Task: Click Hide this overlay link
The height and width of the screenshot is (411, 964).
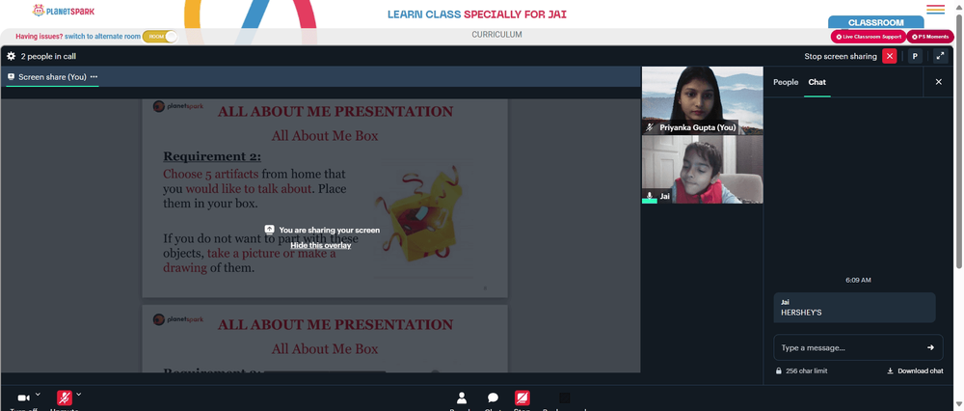Action: click(x=321, y=245)
